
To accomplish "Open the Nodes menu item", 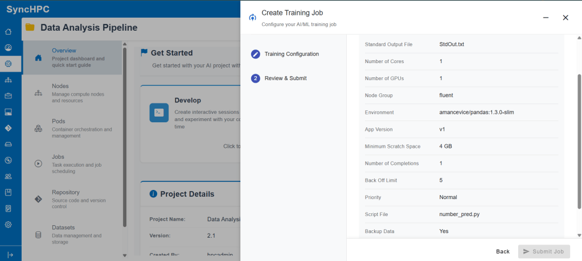I will click(x=60, y=86).
